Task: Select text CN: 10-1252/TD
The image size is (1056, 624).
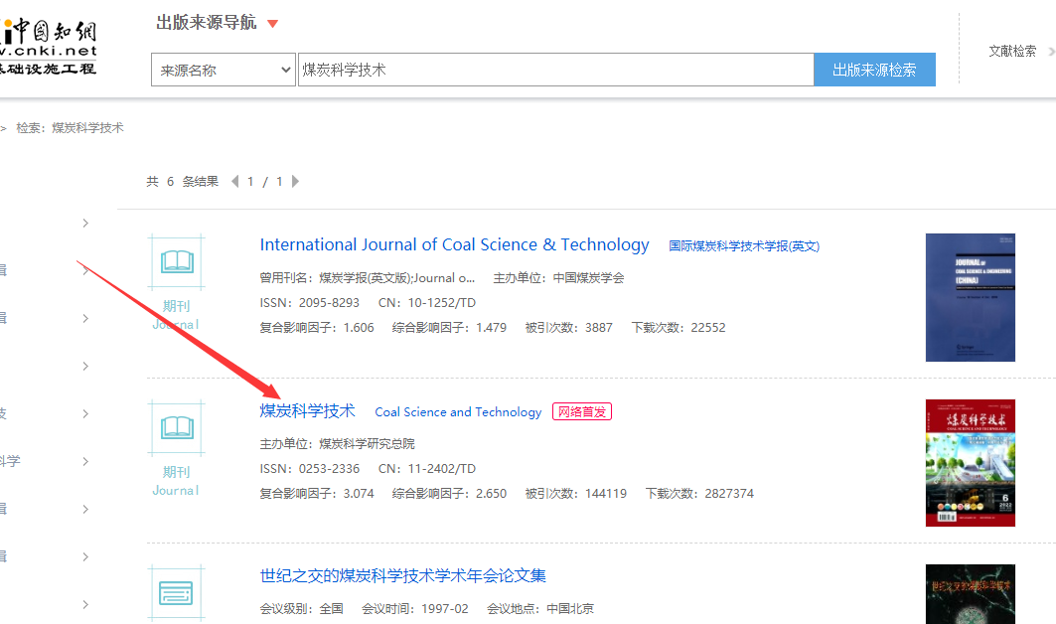Action: click(427, 303)
